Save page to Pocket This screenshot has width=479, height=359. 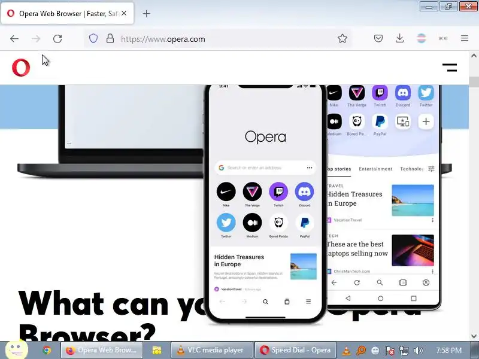(378, 38)
